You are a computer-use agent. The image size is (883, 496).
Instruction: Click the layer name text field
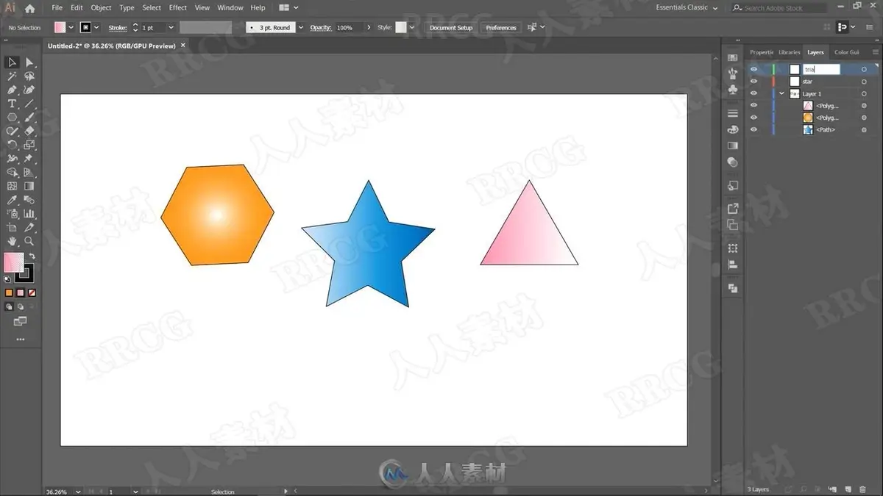click(820, 70)
